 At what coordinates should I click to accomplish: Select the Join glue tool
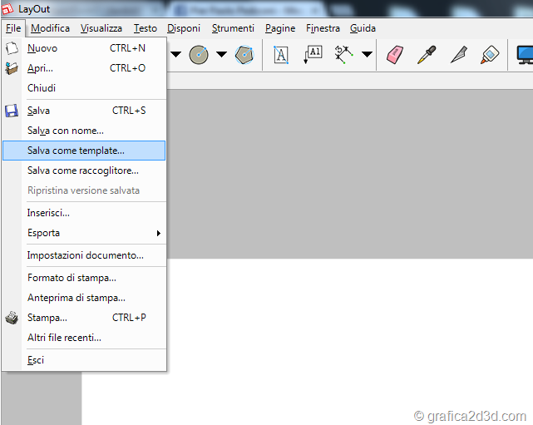[490, 55]
